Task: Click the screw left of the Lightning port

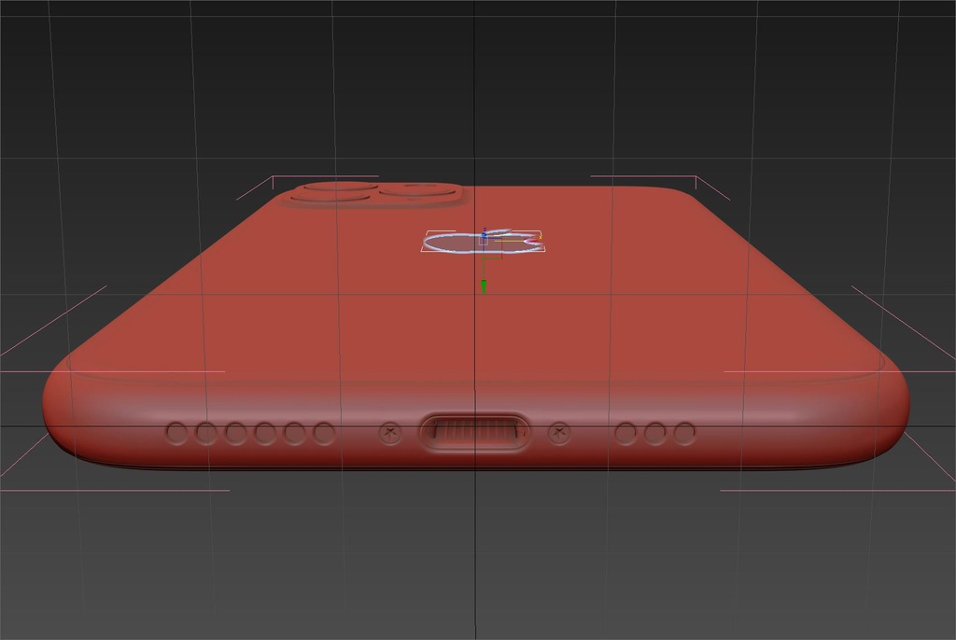Action: click(x=390, y=432)
